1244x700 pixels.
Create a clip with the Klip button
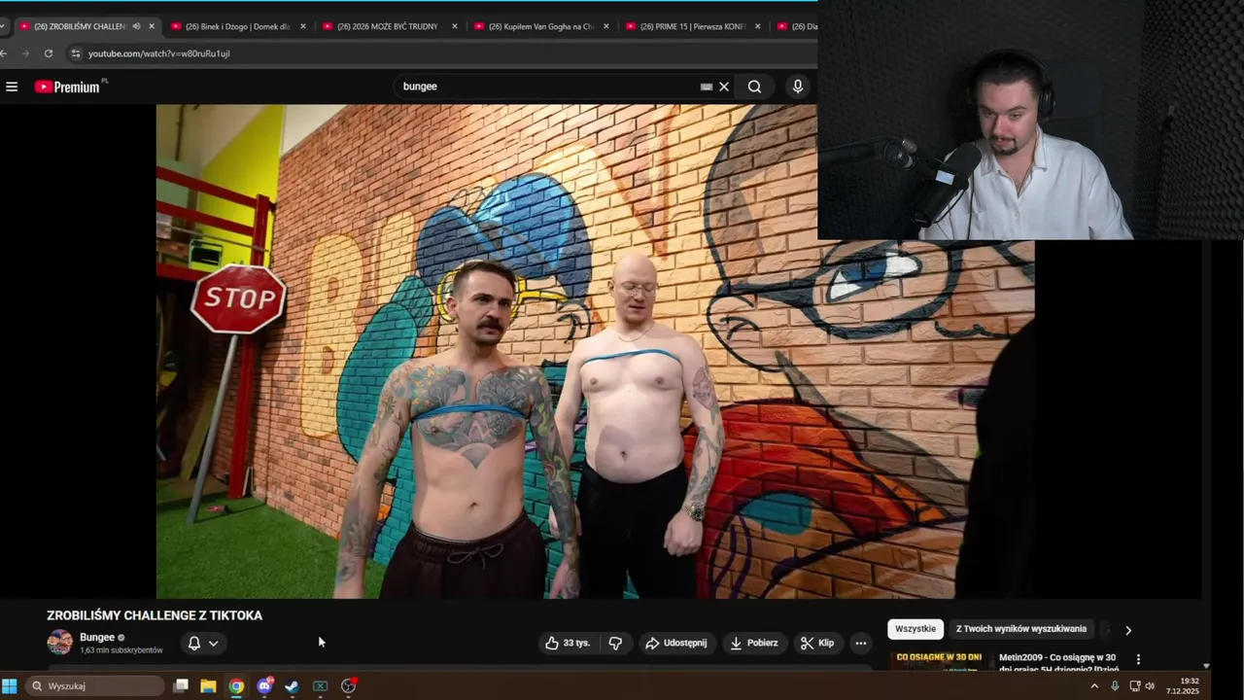(x=817, y=643)
